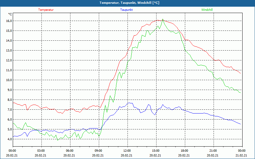Click the 7,0 value on the y-axis

click(10, 110)
